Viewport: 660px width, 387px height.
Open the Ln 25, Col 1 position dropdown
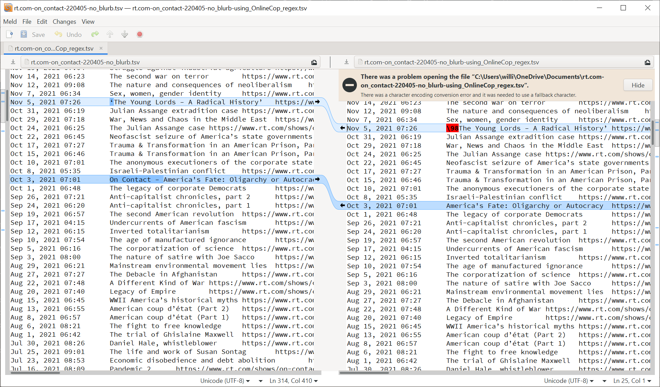coord(632,380)
